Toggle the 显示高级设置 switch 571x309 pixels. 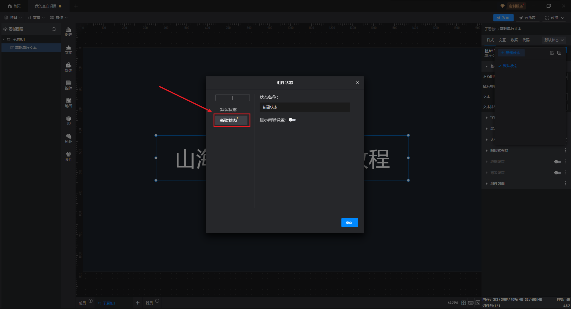coord(292,120)
